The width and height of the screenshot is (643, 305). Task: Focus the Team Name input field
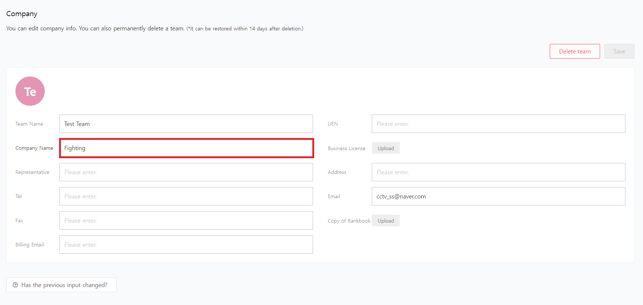click(x=186, y=124)
